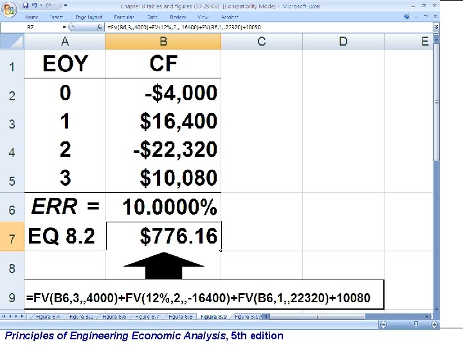Expand the formula bar with chevron
This screenshot has width=463, height=347.
(x=436, y=27)
